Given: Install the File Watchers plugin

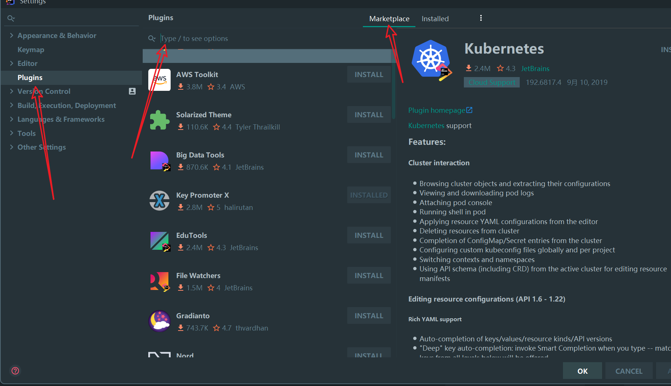Looking at the screenshot, I should [369, 275].
